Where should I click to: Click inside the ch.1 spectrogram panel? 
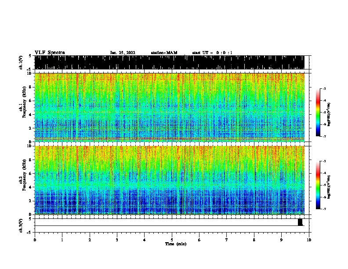pos(169,107)
